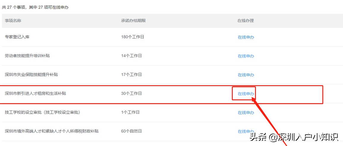Click 在线申办 for 深圳市失业保险技能提升补贴

(x=246, y=75)
